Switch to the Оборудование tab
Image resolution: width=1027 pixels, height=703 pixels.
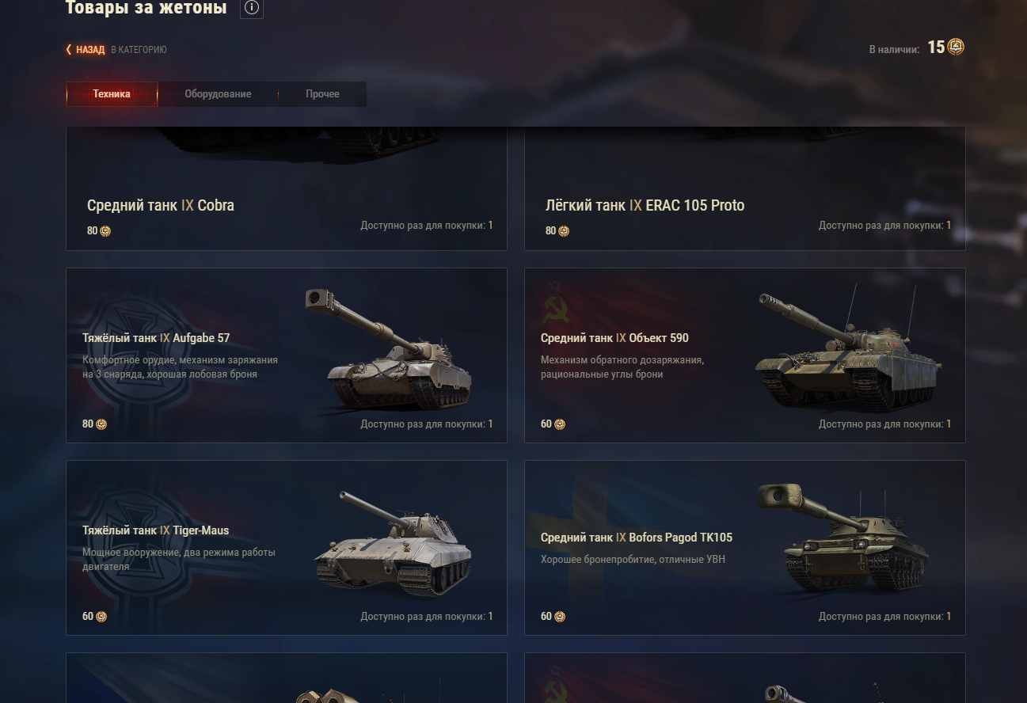pos(218,94)
